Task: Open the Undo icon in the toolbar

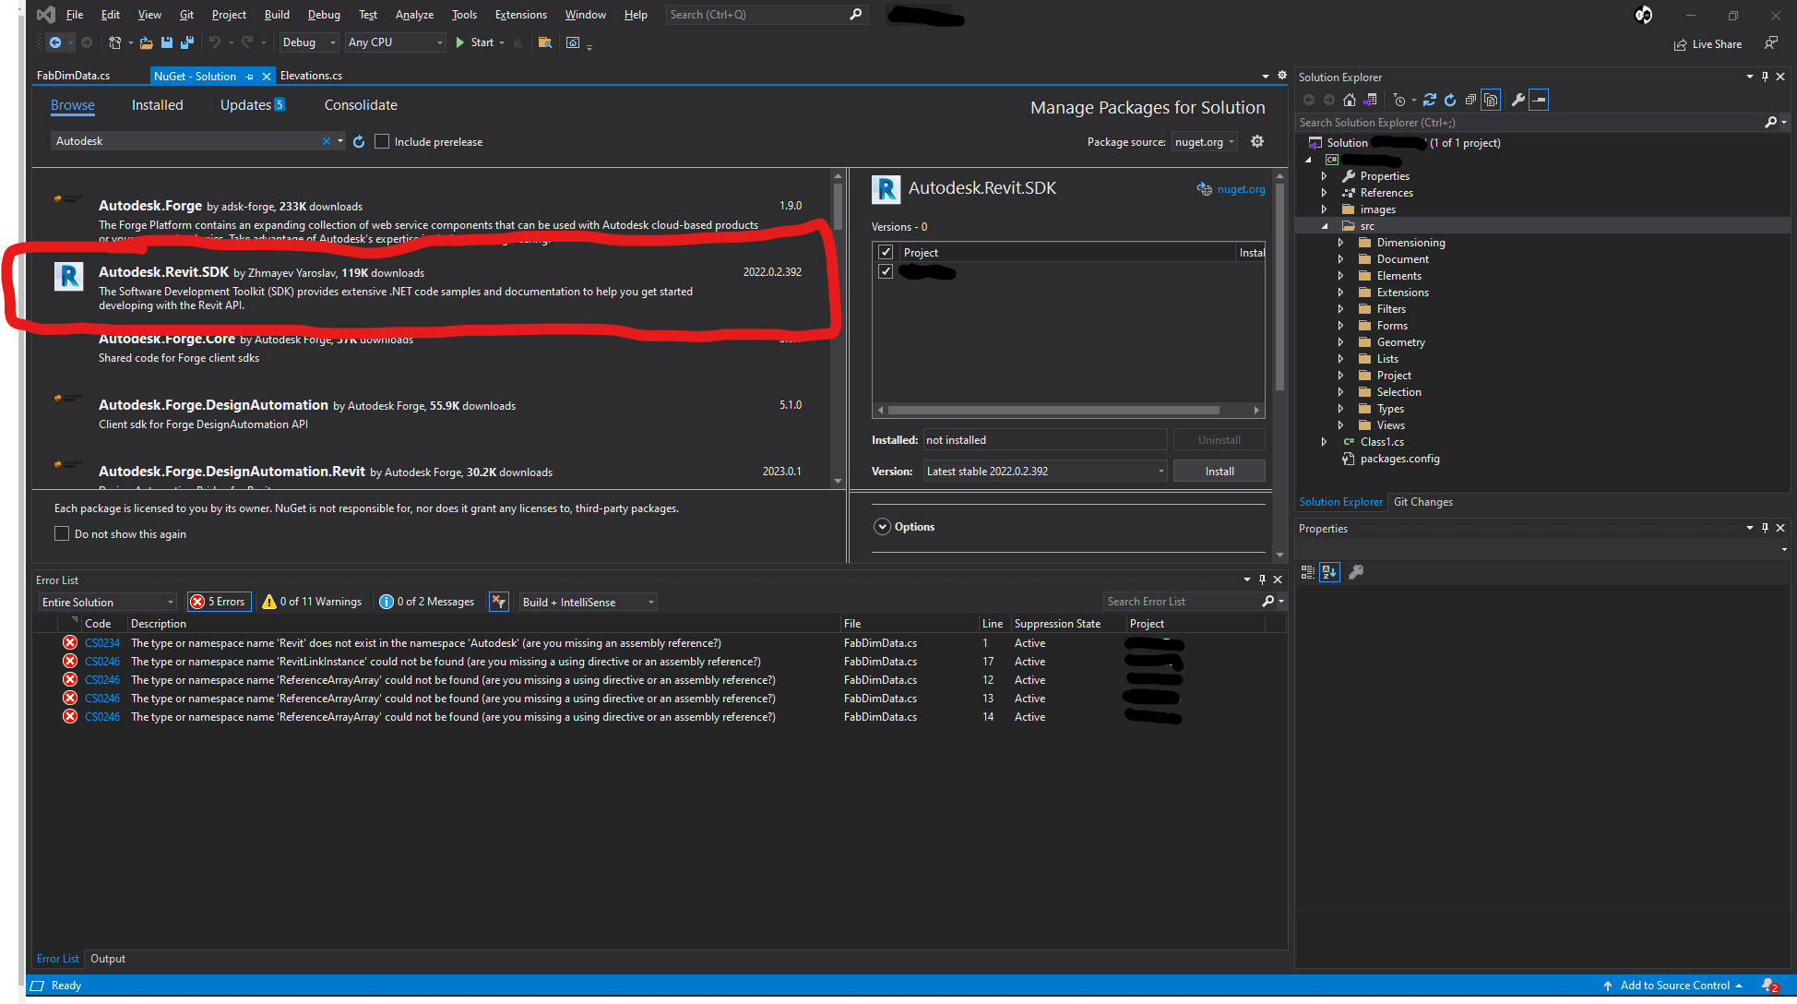Action: click(214, 42)
